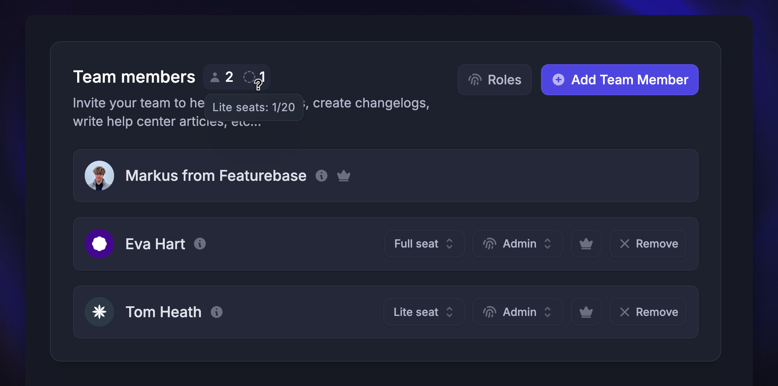The height and width of the screenshot is (386, 778).
Task: Click the X icon on Tom Heath's Remove button
Action: pyautogui.click(x=624, y=312)
